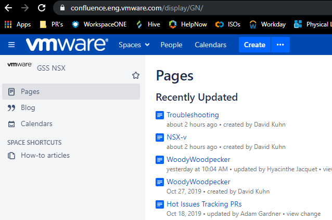This screenshot has height=220, width=332.
Task: Click the Calendars icon in the sidebar
Action: [11, 124]
